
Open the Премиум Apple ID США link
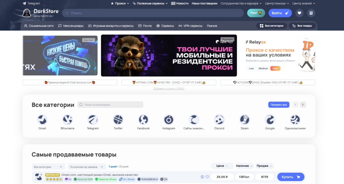coord(70,82)
